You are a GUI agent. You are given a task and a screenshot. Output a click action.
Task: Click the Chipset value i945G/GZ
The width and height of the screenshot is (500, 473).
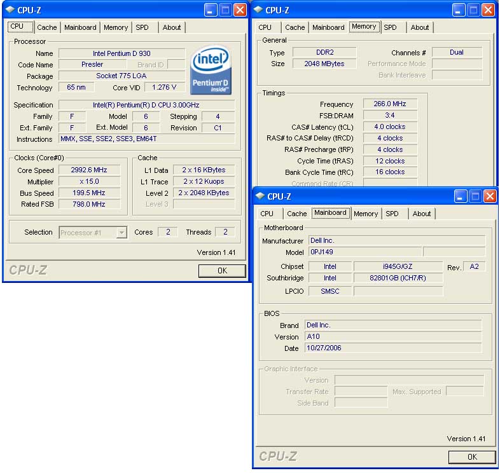(x=398, y=266)
